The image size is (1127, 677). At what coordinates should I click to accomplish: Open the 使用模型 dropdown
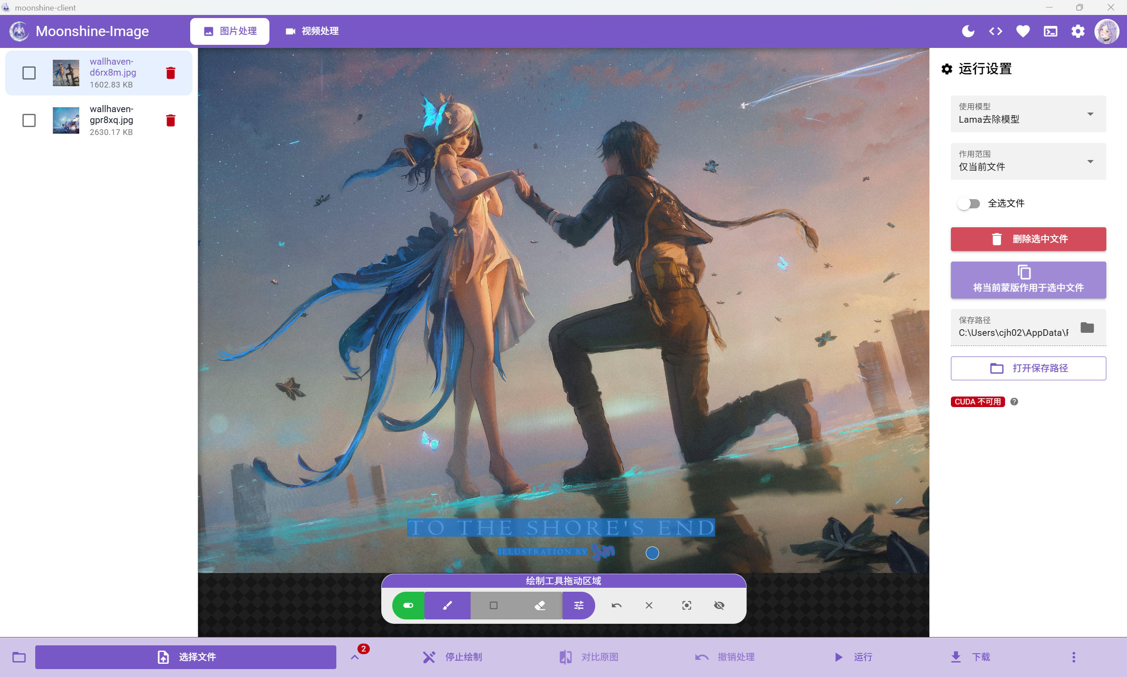point(1028,113)
